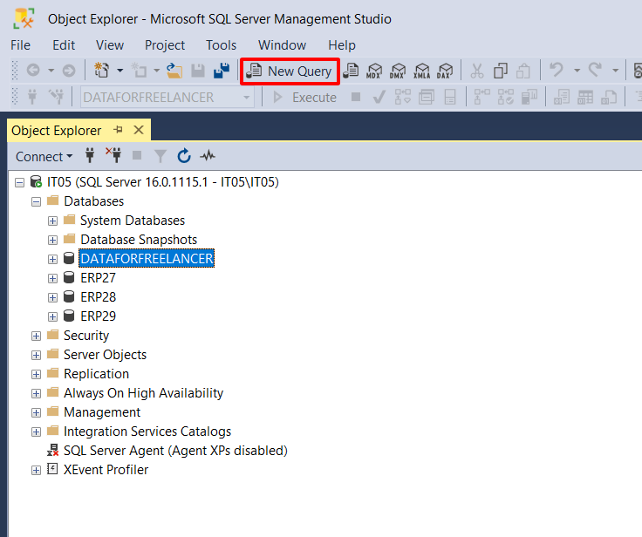Click the Stop square in Object Explorer toolbar
This screenshot has height=537, width=642.
coord(137,155)
